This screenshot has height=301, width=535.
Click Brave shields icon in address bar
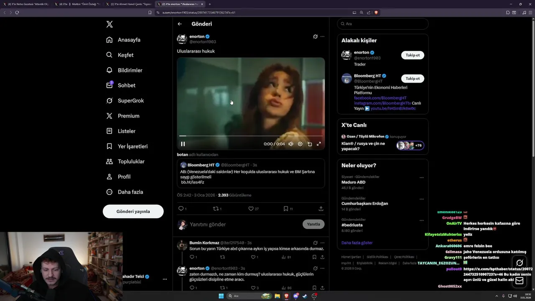point(376,13)
